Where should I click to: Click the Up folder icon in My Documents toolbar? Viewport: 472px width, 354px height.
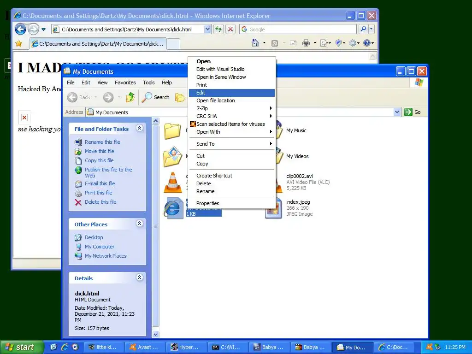tap(130, 97)
